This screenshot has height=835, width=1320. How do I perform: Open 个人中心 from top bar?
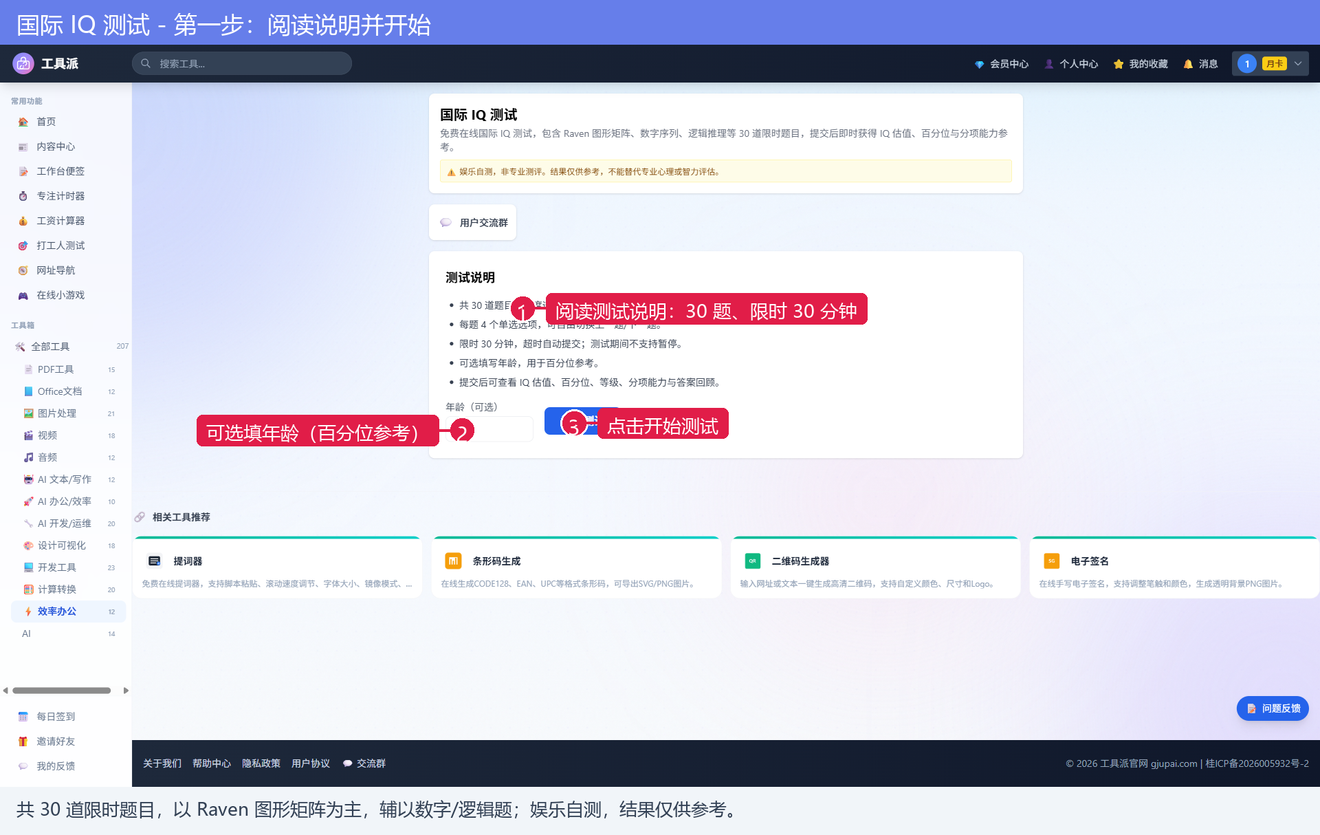point(1072,64)
